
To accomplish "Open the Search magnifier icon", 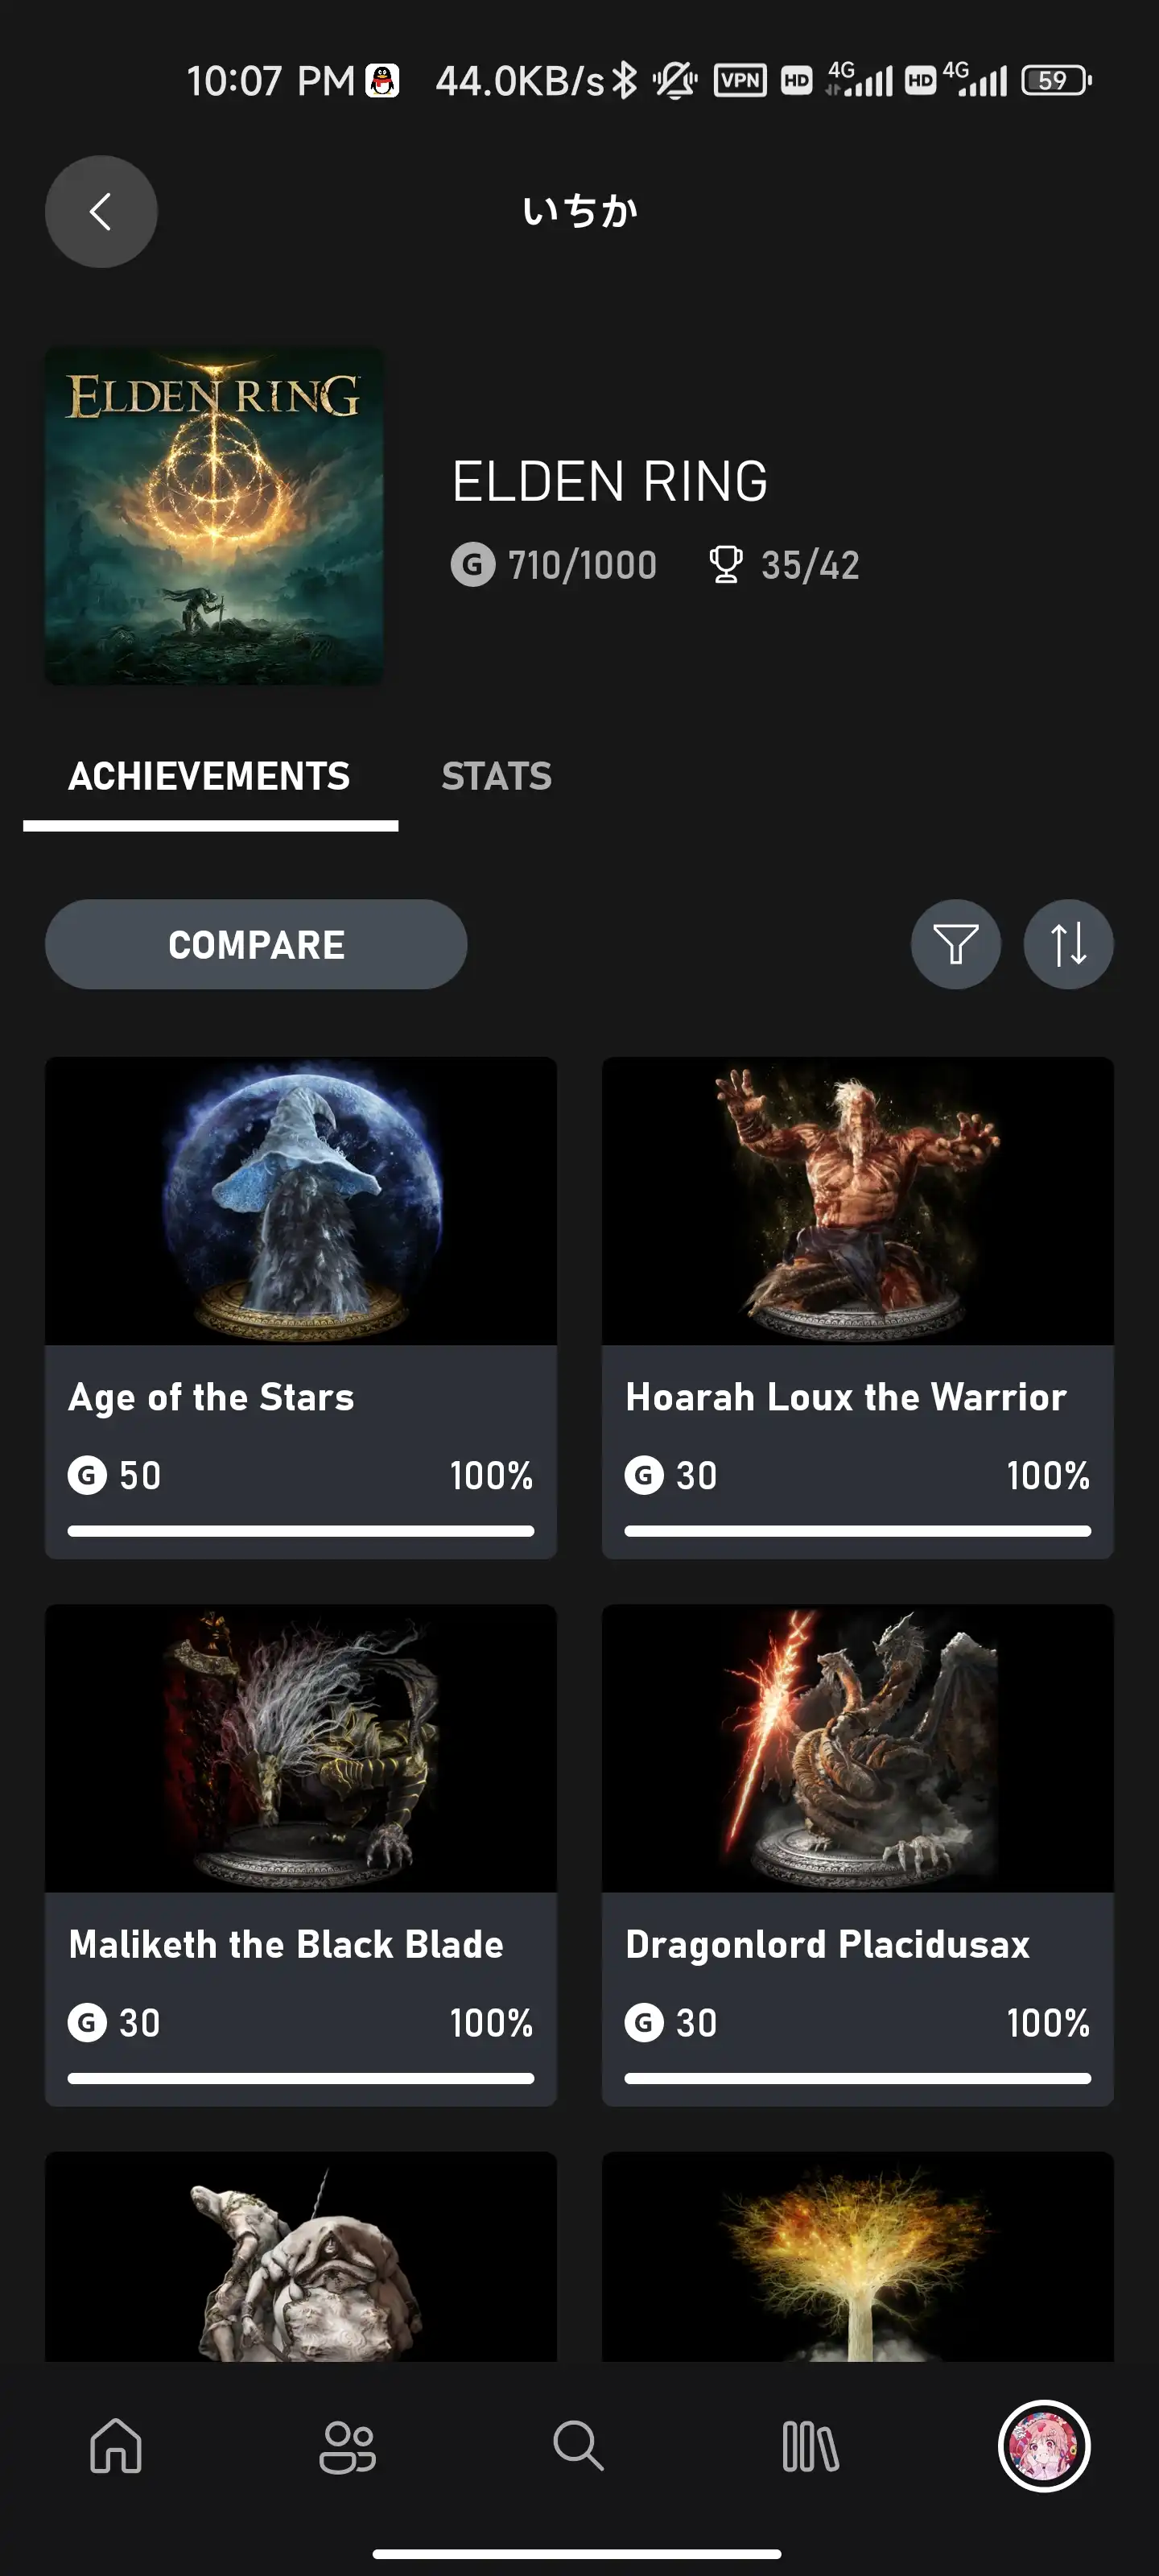I will [578, 2446].
